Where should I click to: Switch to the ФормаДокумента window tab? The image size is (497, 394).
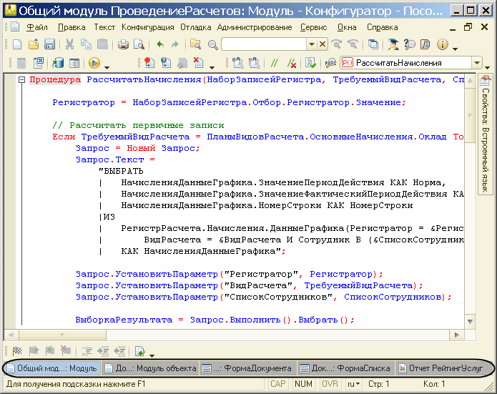pos(247,368)
